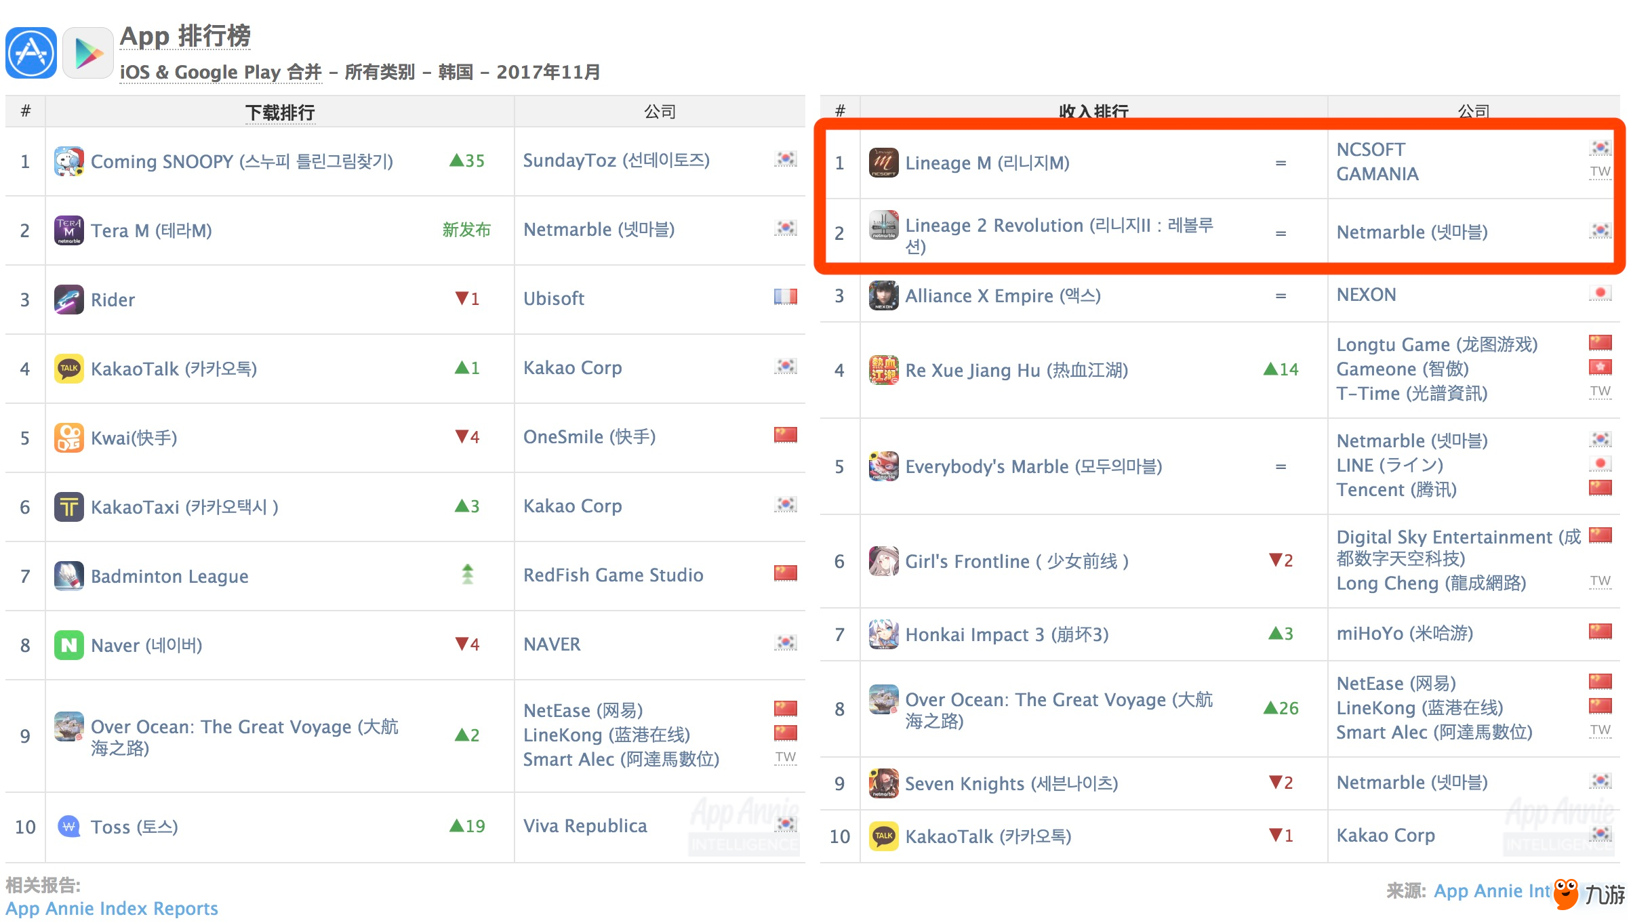Open SundayToz company link

(x=616, y=160)
